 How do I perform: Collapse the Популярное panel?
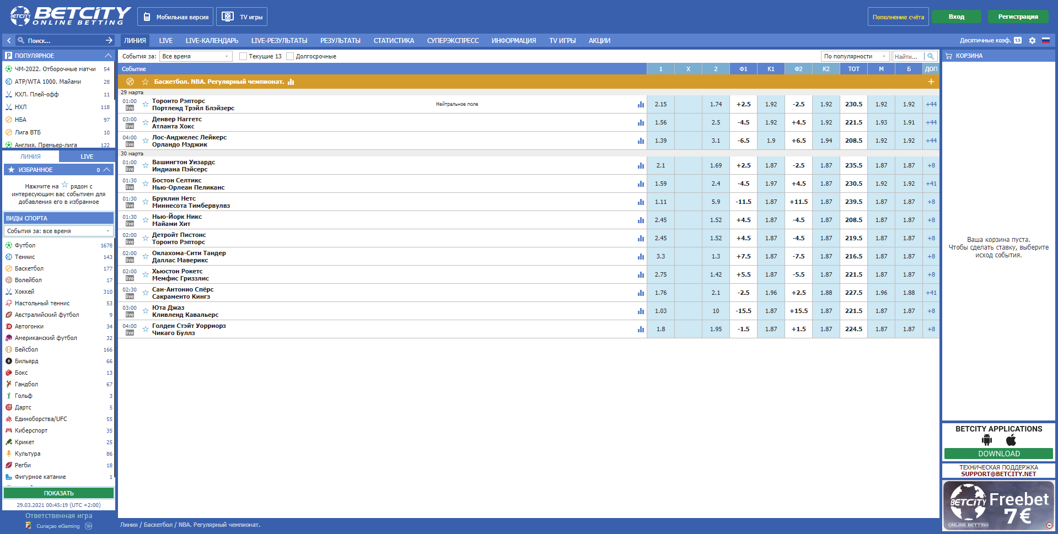(108, 56)
